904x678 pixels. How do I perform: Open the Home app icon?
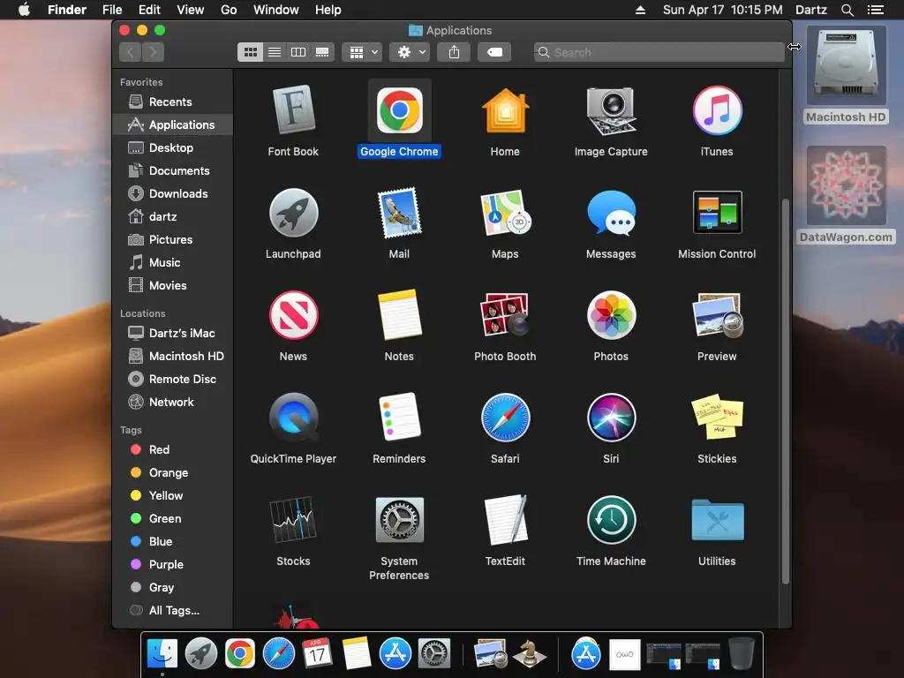coord(505,110)
